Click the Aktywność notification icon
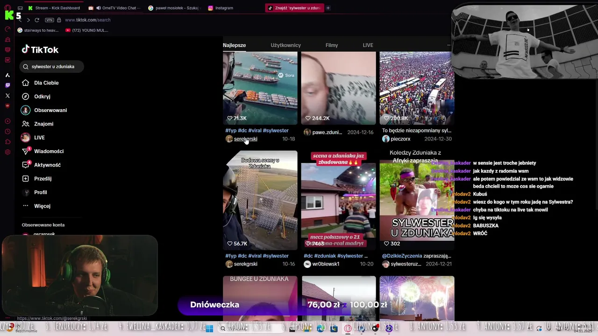598x336 pixels. point(26,165)
